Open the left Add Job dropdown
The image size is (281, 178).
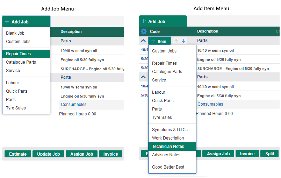pyautogui.click(x=26, y=22)
